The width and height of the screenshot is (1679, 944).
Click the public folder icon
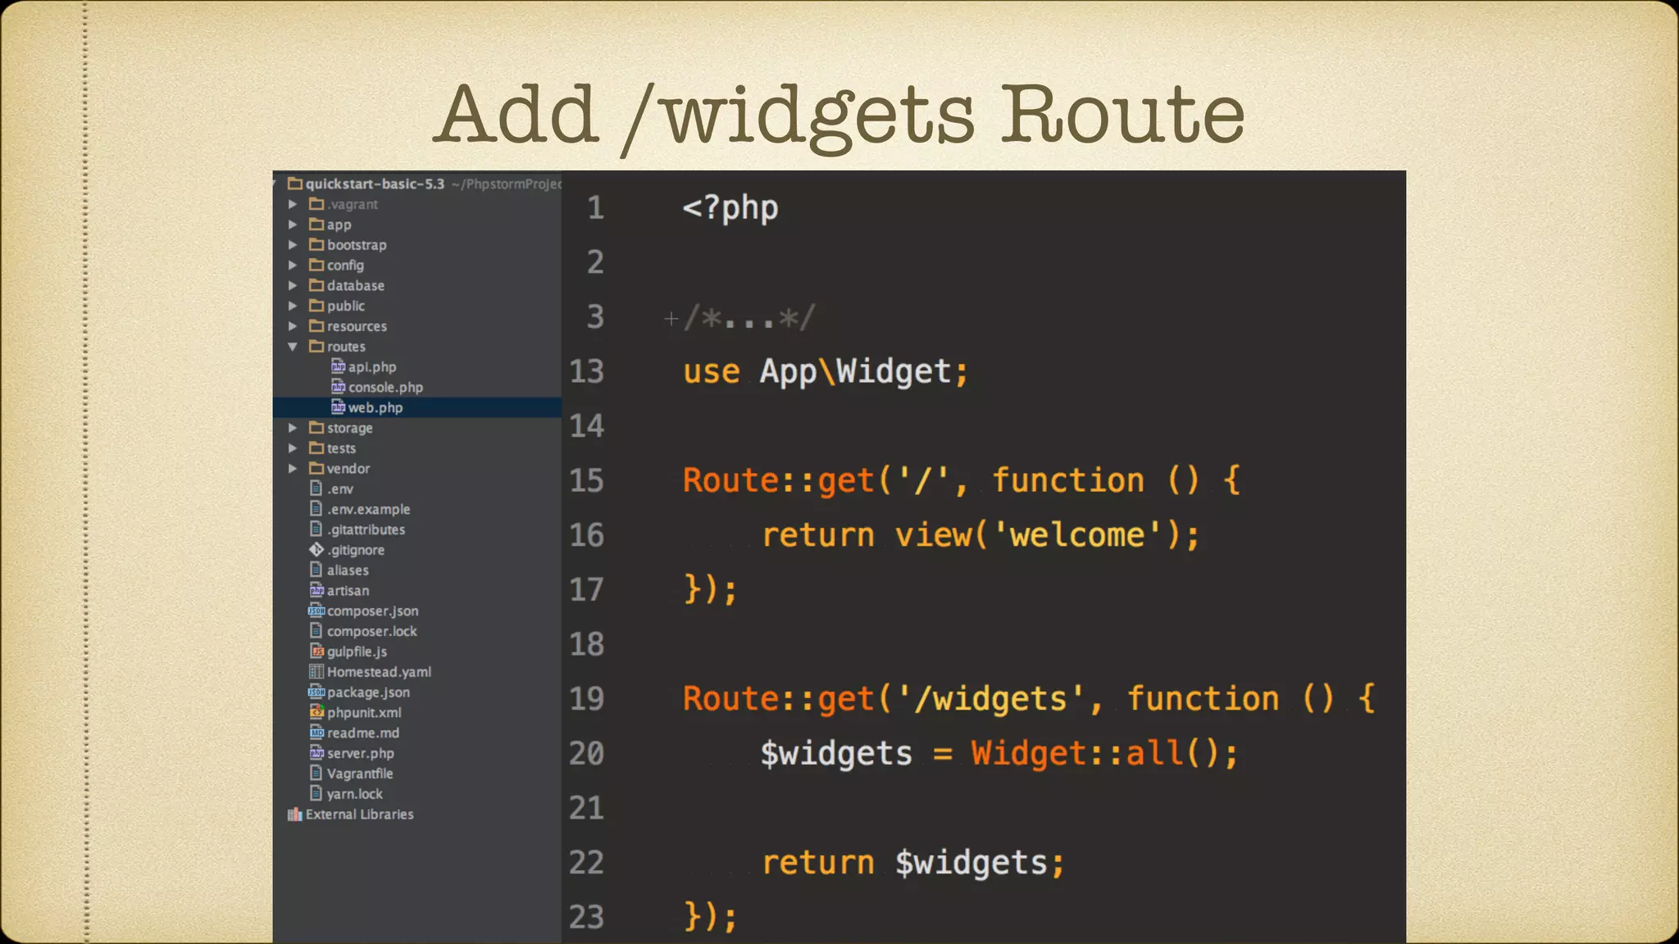(316, 305)
